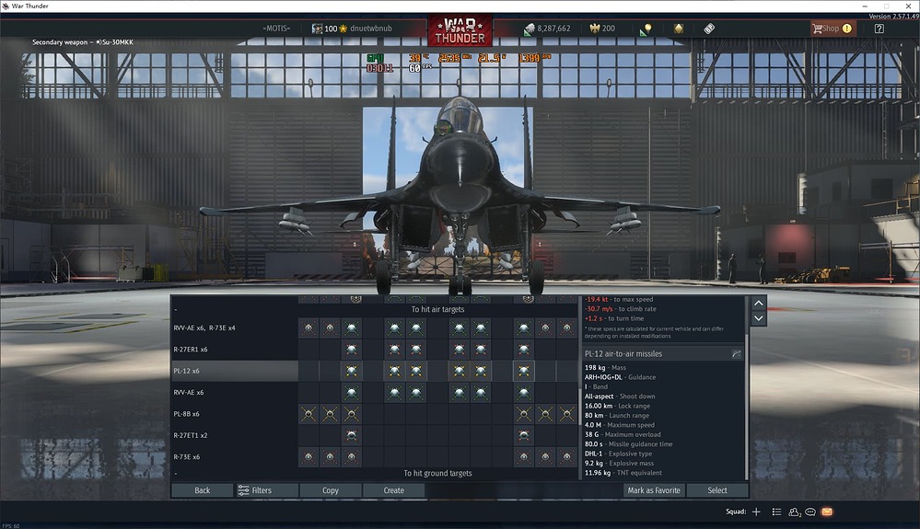Click leftmost missile cell in the standalone RVV-AE x6 row

(352, 393)
